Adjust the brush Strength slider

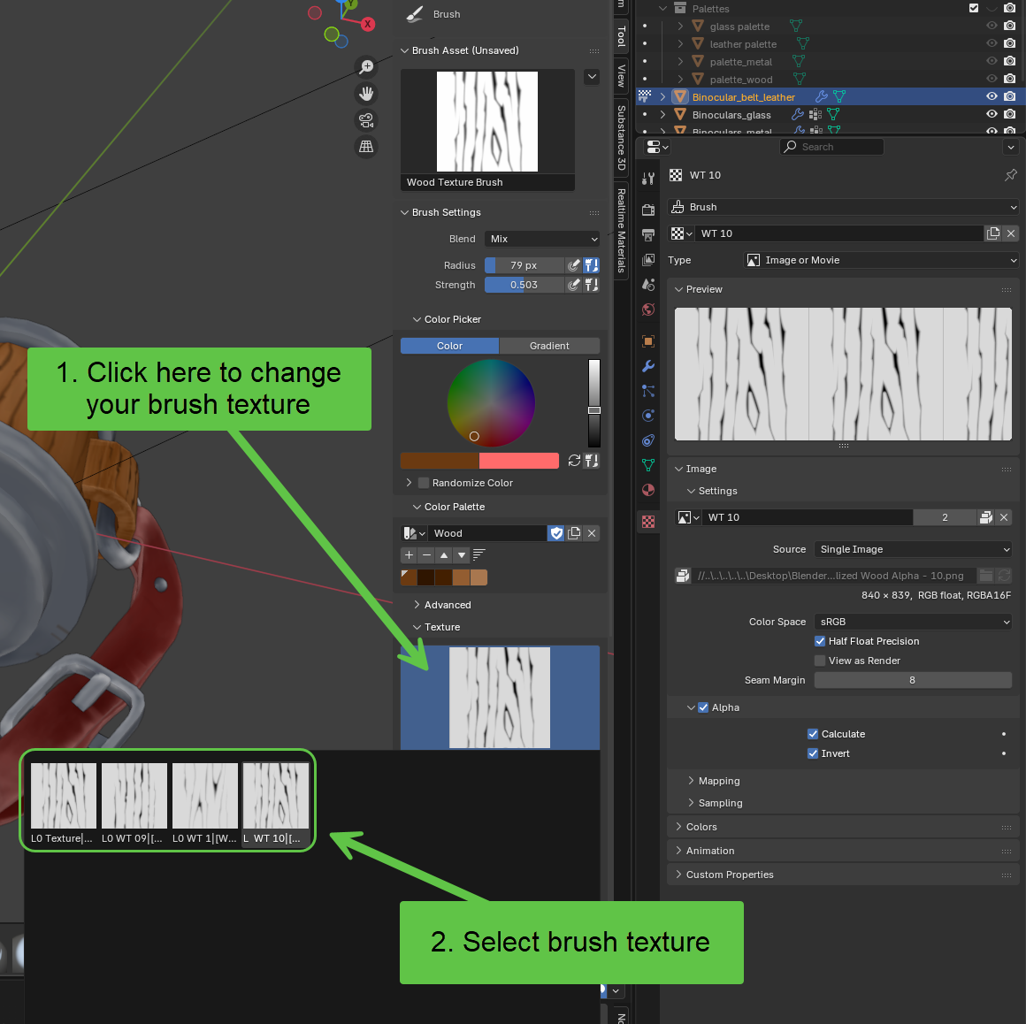click(524, 285)
